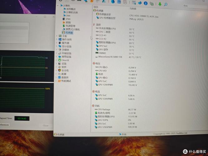Click the green down arrow toolbar icon
The height and width of the screenshot is (156, 208).
pyautogui.click(x=160, y=4)
